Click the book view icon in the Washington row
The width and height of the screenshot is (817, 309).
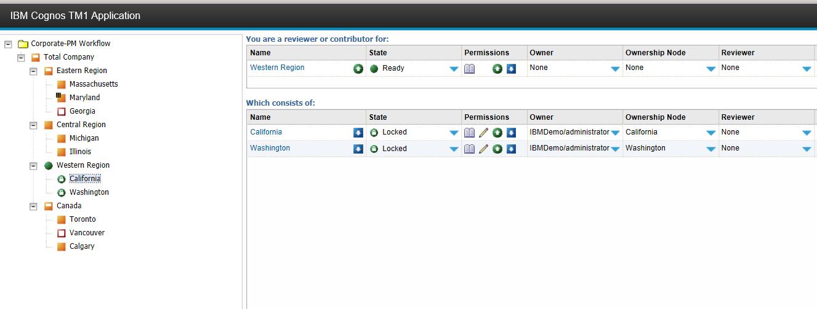469,149
